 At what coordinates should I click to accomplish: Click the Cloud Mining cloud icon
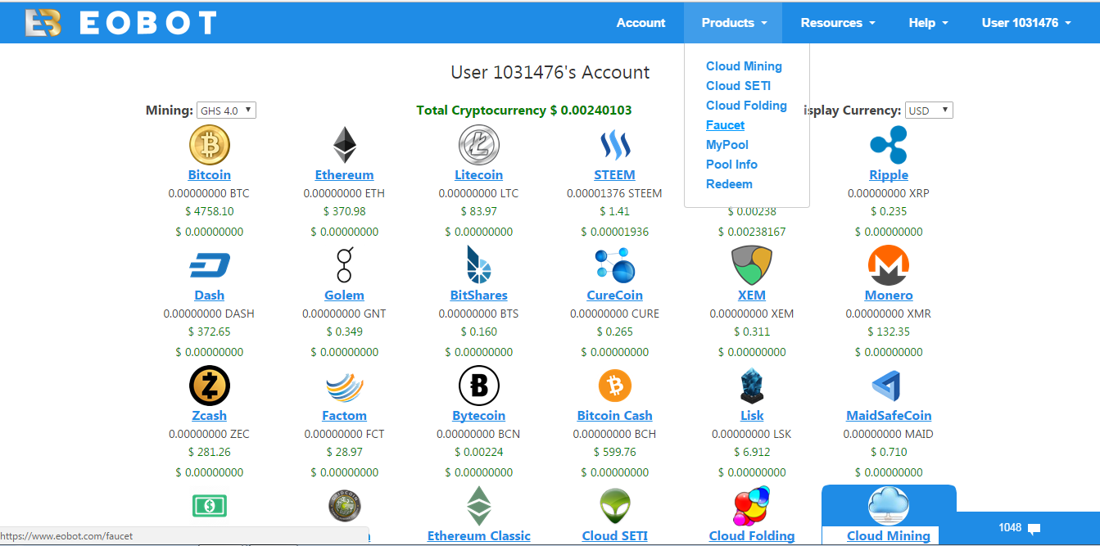(889, 506)
